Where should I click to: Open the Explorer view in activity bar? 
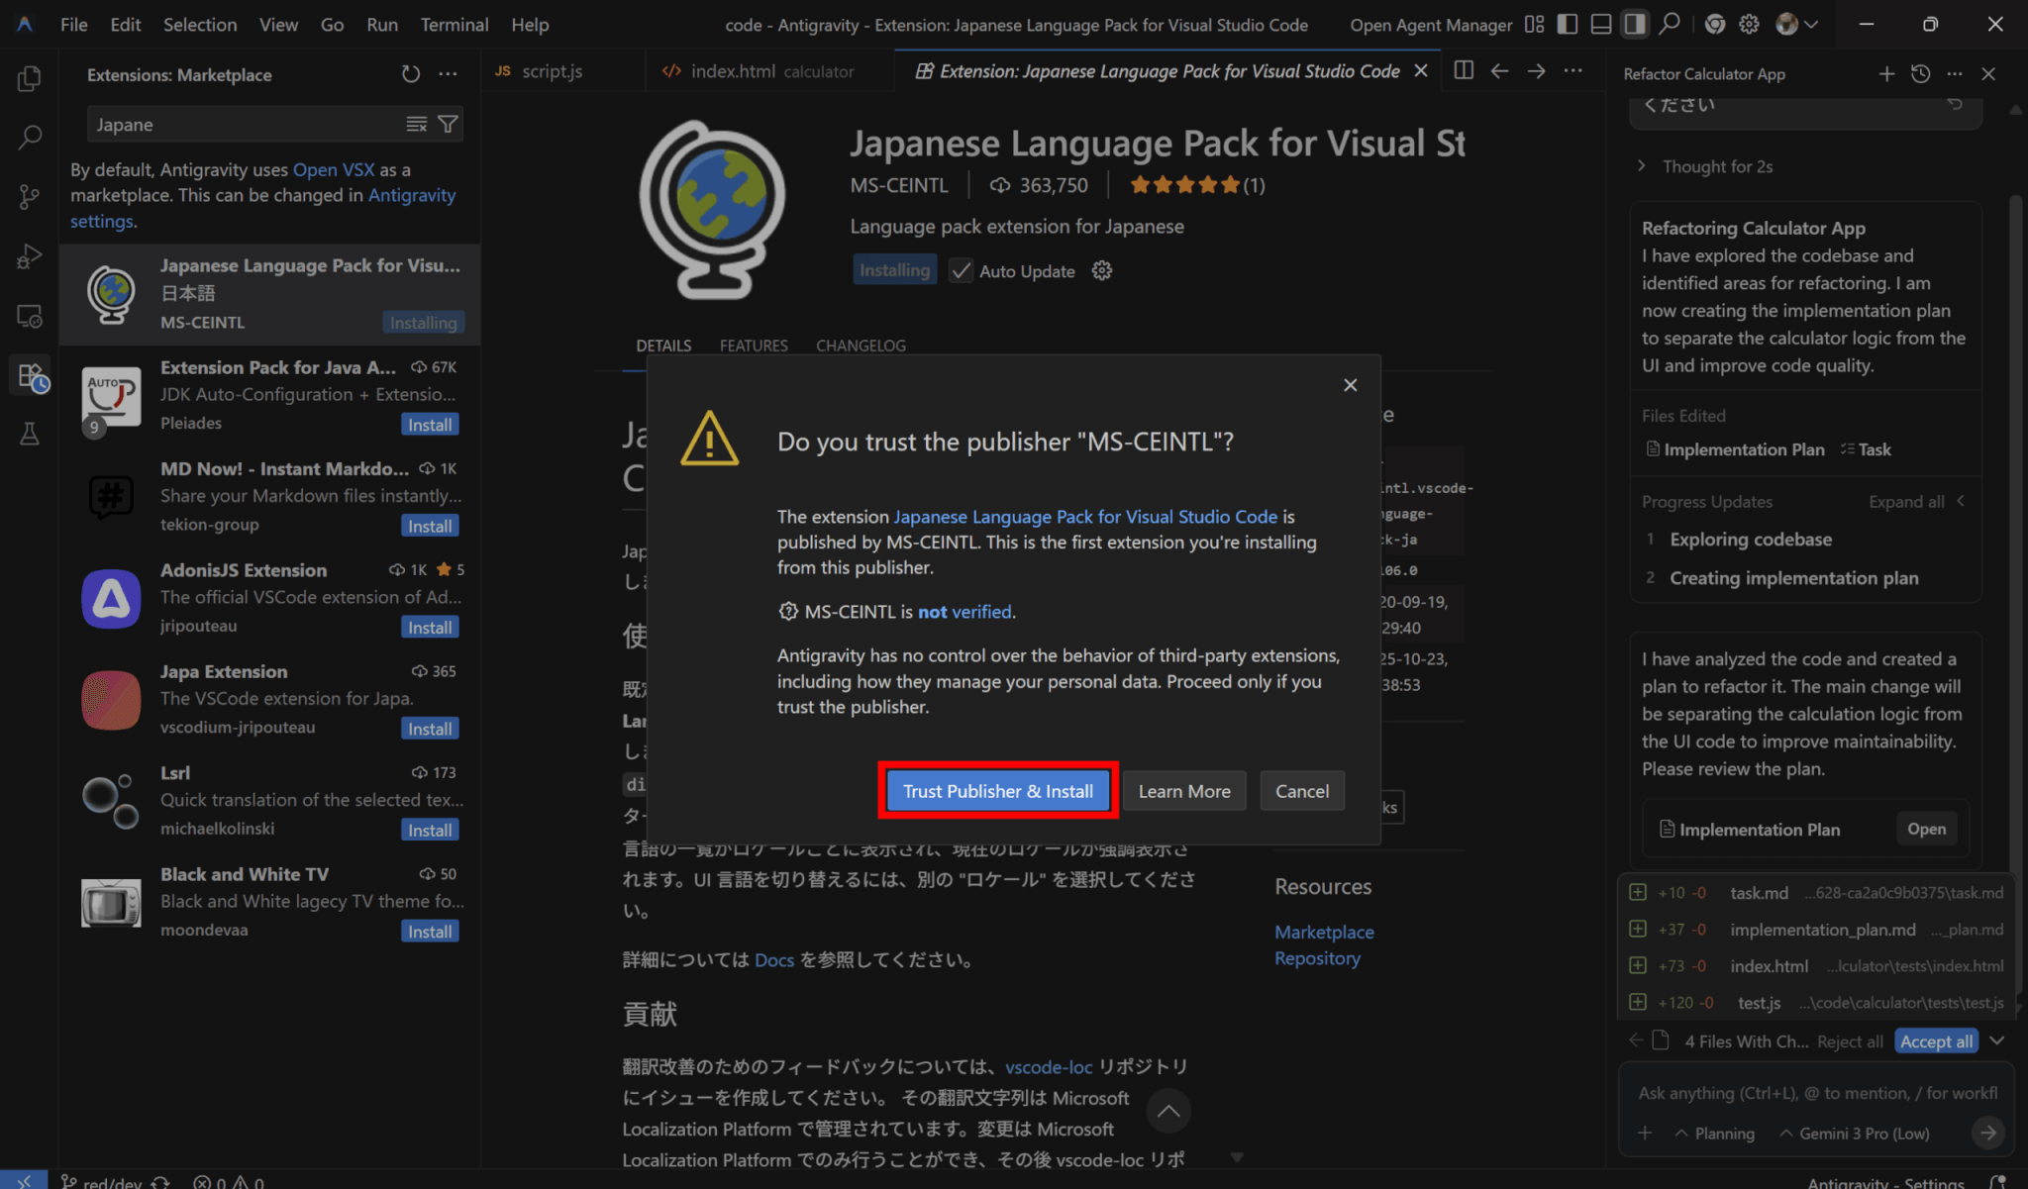click(30, 79)
